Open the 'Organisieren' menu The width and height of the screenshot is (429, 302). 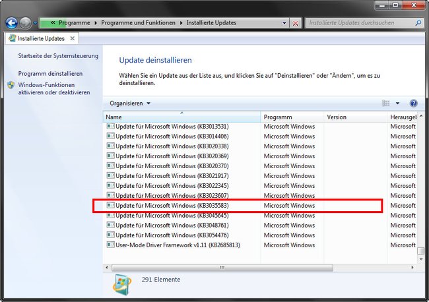[130, 104]
